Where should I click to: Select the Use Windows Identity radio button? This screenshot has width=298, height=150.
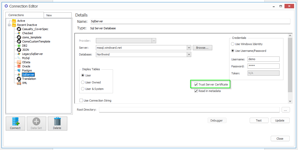tap(233, 44)
